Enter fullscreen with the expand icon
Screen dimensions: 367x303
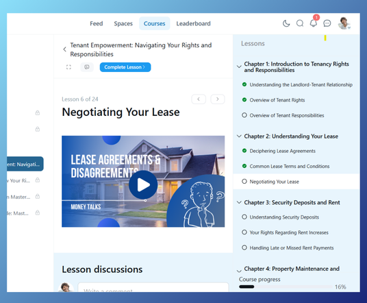[68, 67]
